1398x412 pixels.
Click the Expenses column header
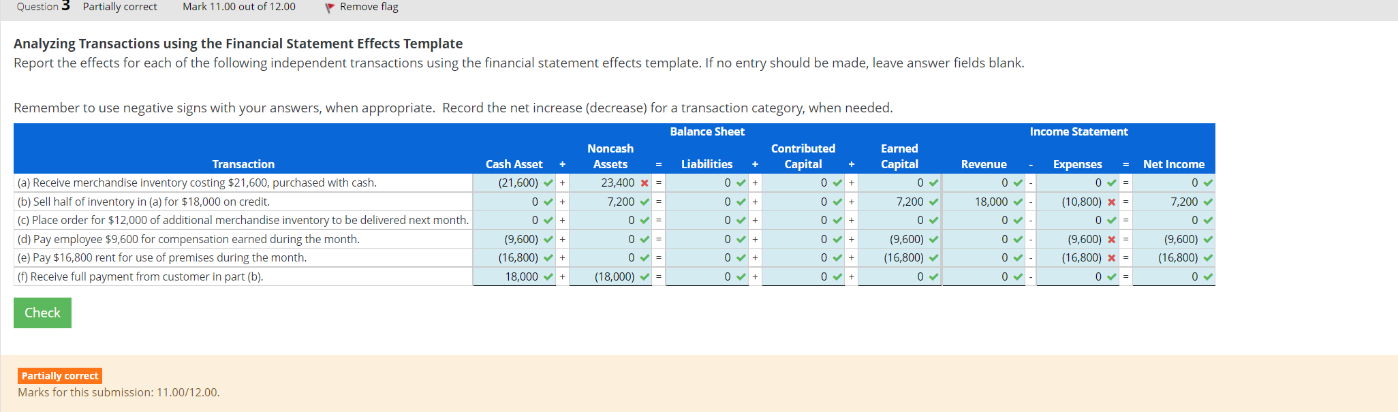point(1077,164)
